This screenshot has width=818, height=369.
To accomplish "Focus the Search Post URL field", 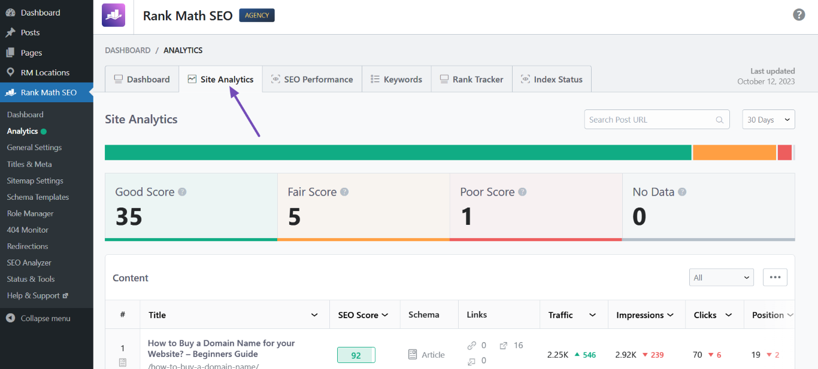I will (x=657, y=120).
